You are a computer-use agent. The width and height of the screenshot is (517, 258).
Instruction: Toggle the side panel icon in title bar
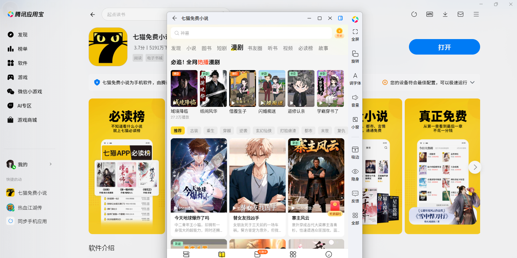[340, 18]
